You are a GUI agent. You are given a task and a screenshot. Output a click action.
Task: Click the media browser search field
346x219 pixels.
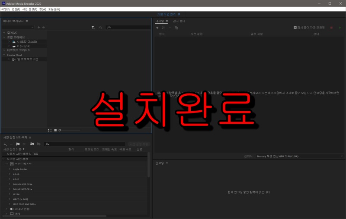[128, 27]
